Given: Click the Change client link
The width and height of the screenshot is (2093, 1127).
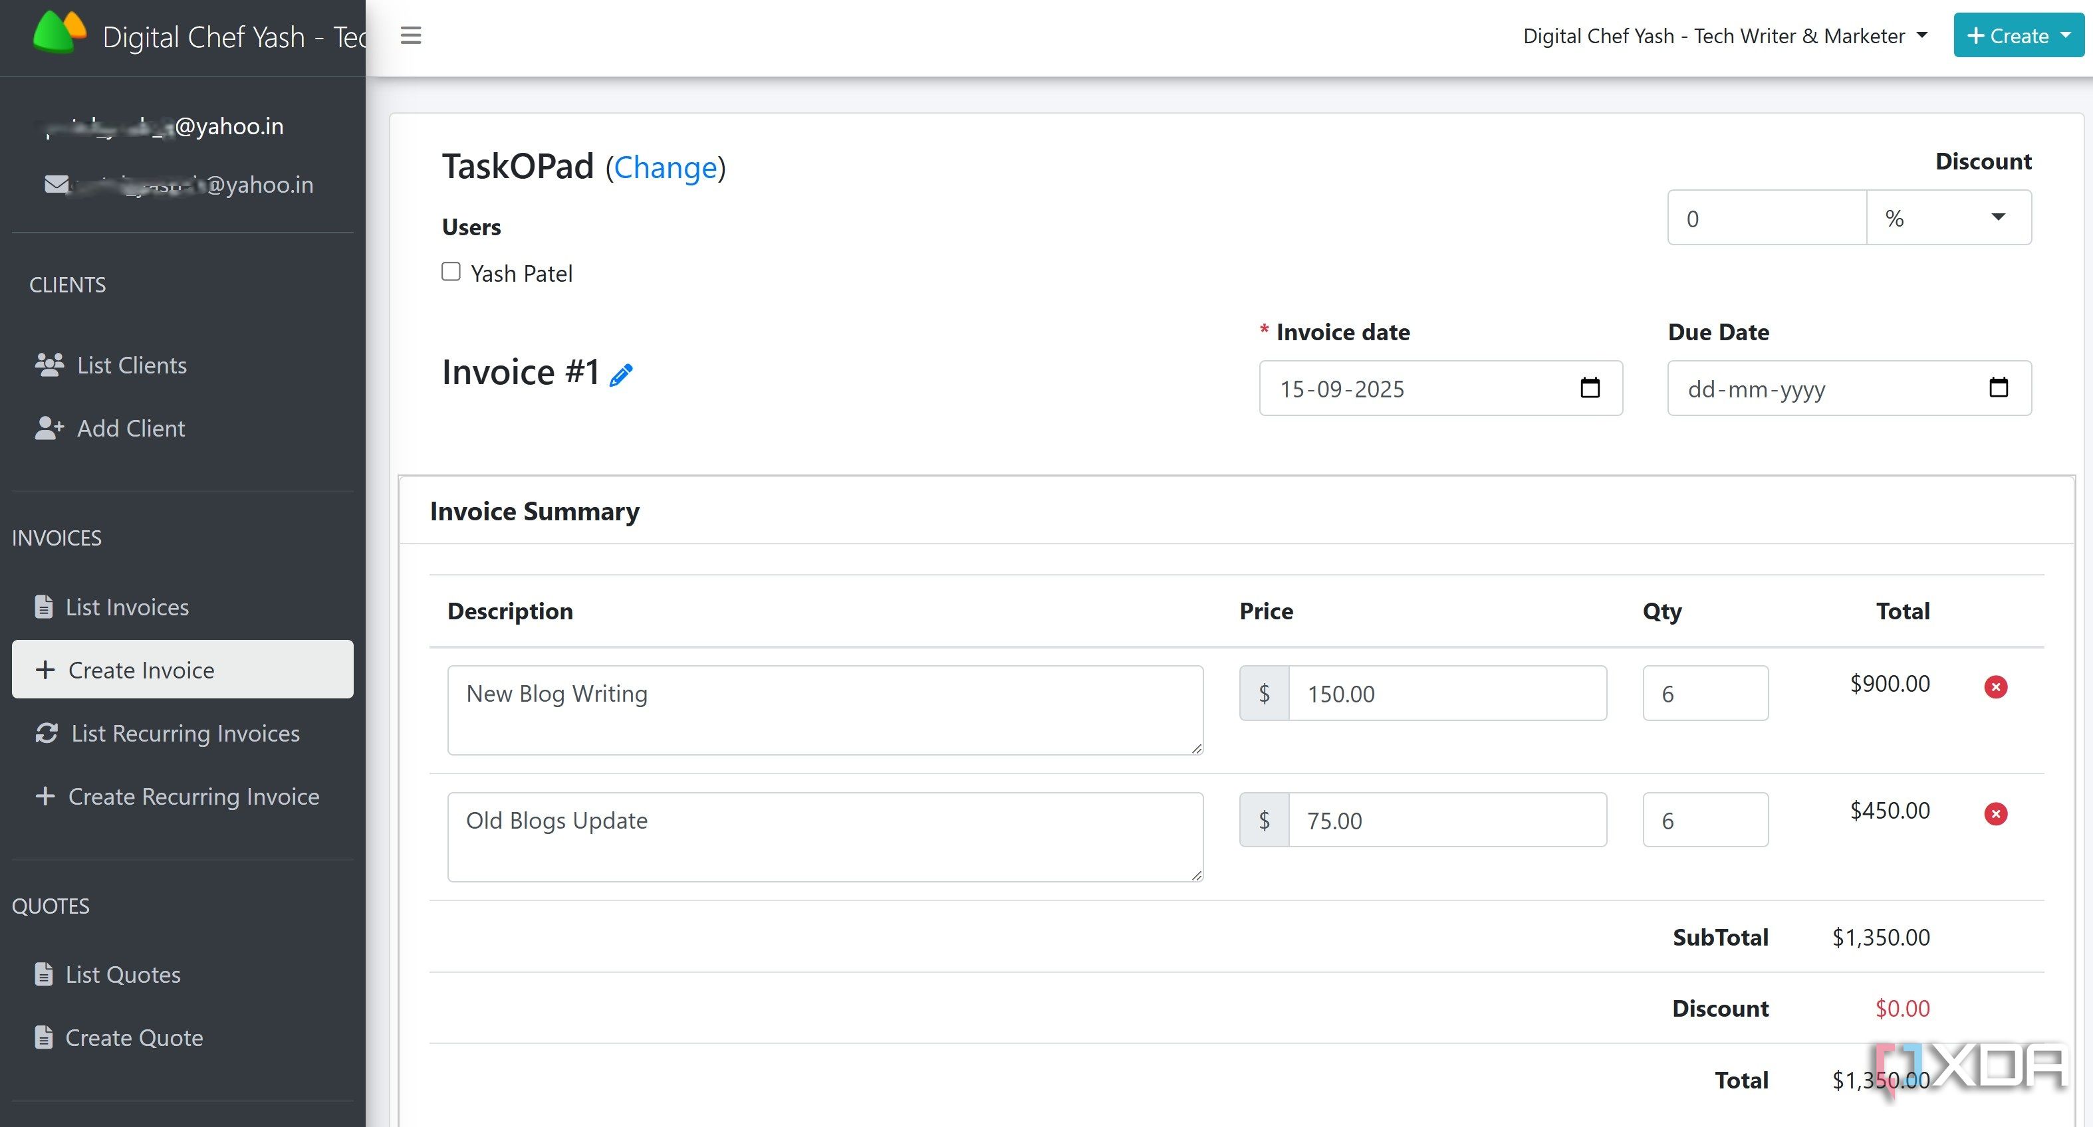Looking at the screenshot, I should pos(666,167).
